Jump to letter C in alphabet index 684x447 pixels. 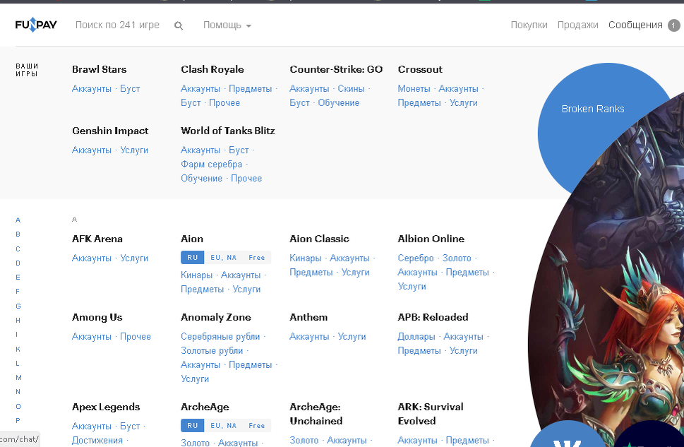click(18, 249)
